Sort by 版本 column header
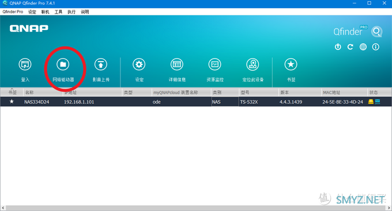392x211 pixels. point(300,93)
